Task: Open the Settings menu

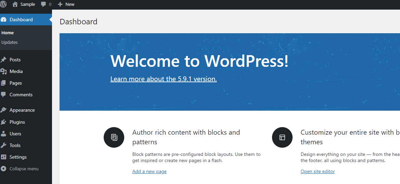Action: 26,157
